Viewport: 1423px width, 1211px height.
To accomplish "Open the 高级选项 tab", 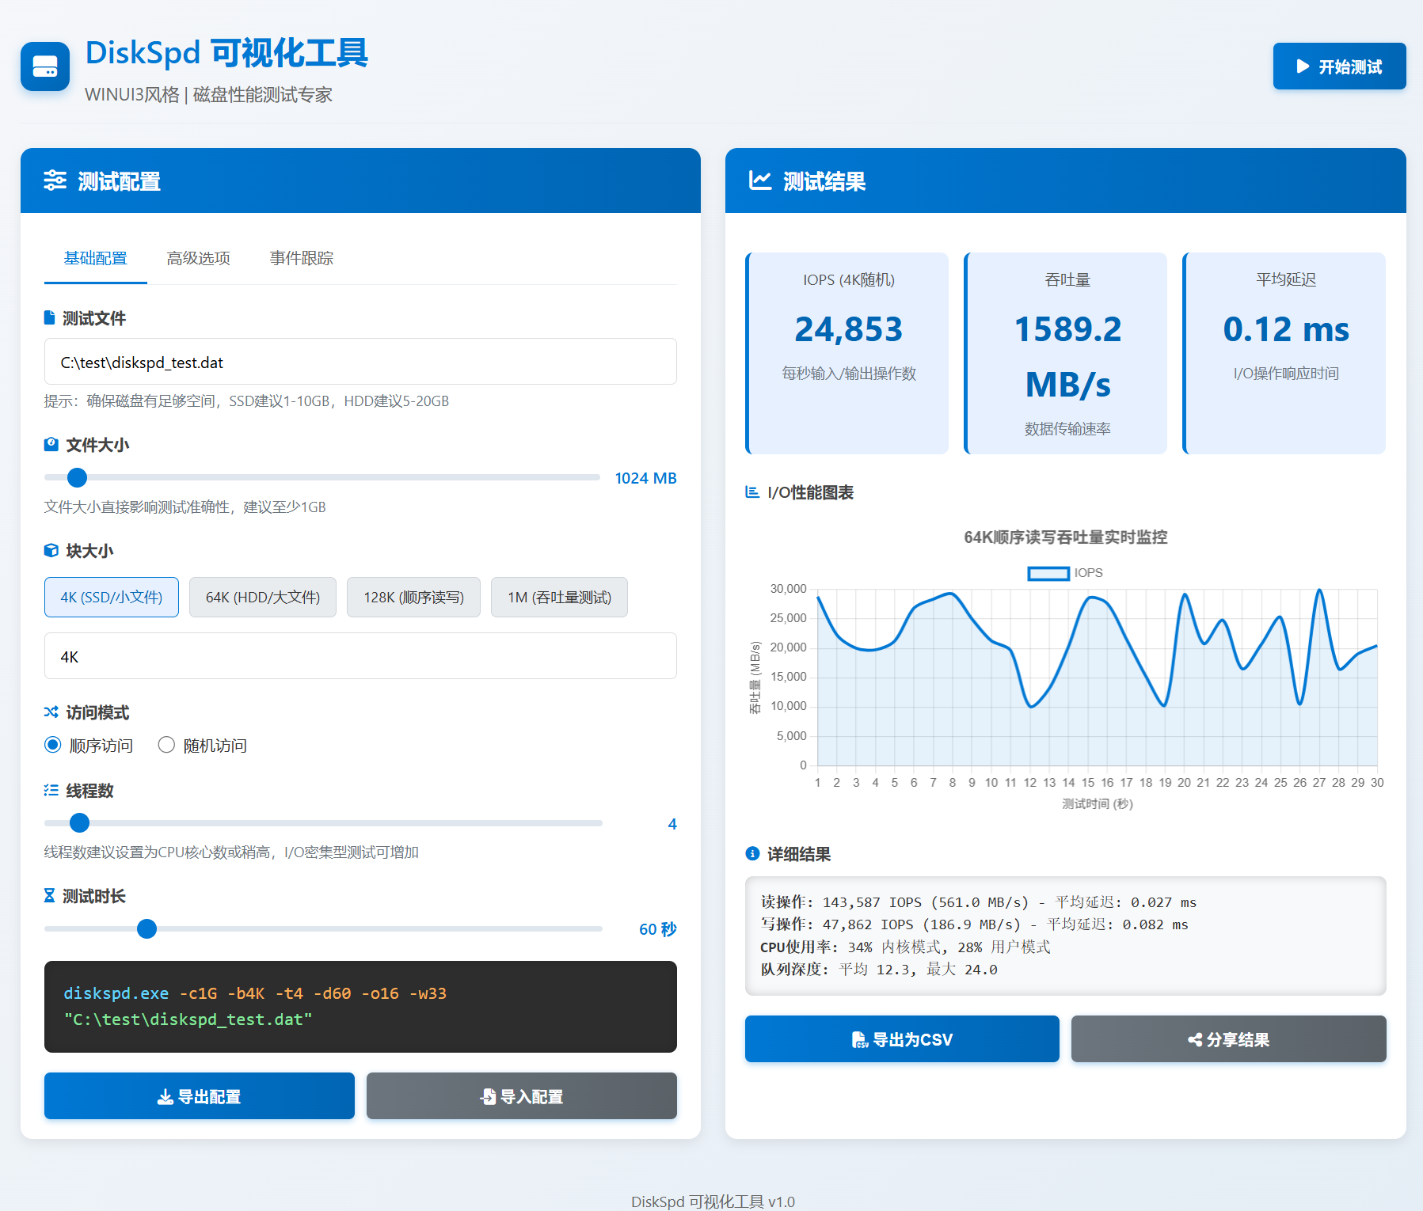I will click(199, 259).
